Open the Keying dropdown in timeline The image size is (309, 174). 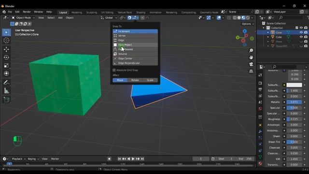33,159
